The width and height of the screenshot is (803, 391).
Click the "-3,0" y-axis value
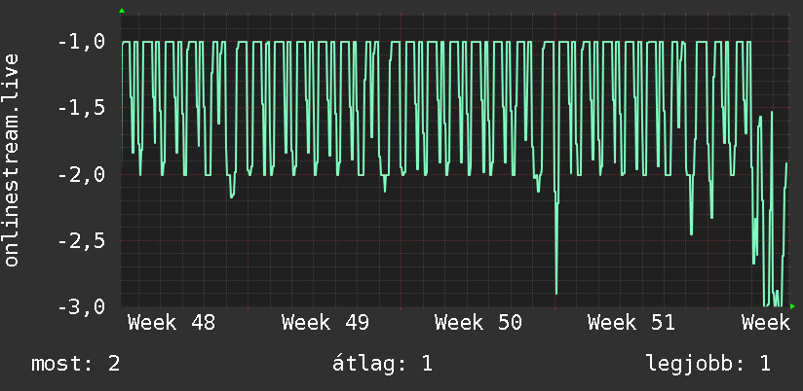coord(82,307)
